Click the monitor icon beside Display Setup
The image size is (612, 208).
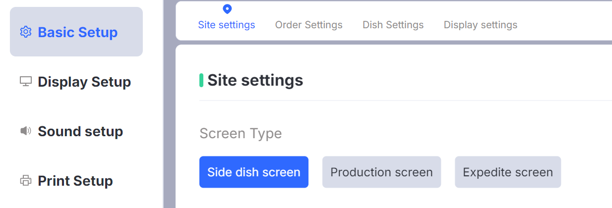25,82
